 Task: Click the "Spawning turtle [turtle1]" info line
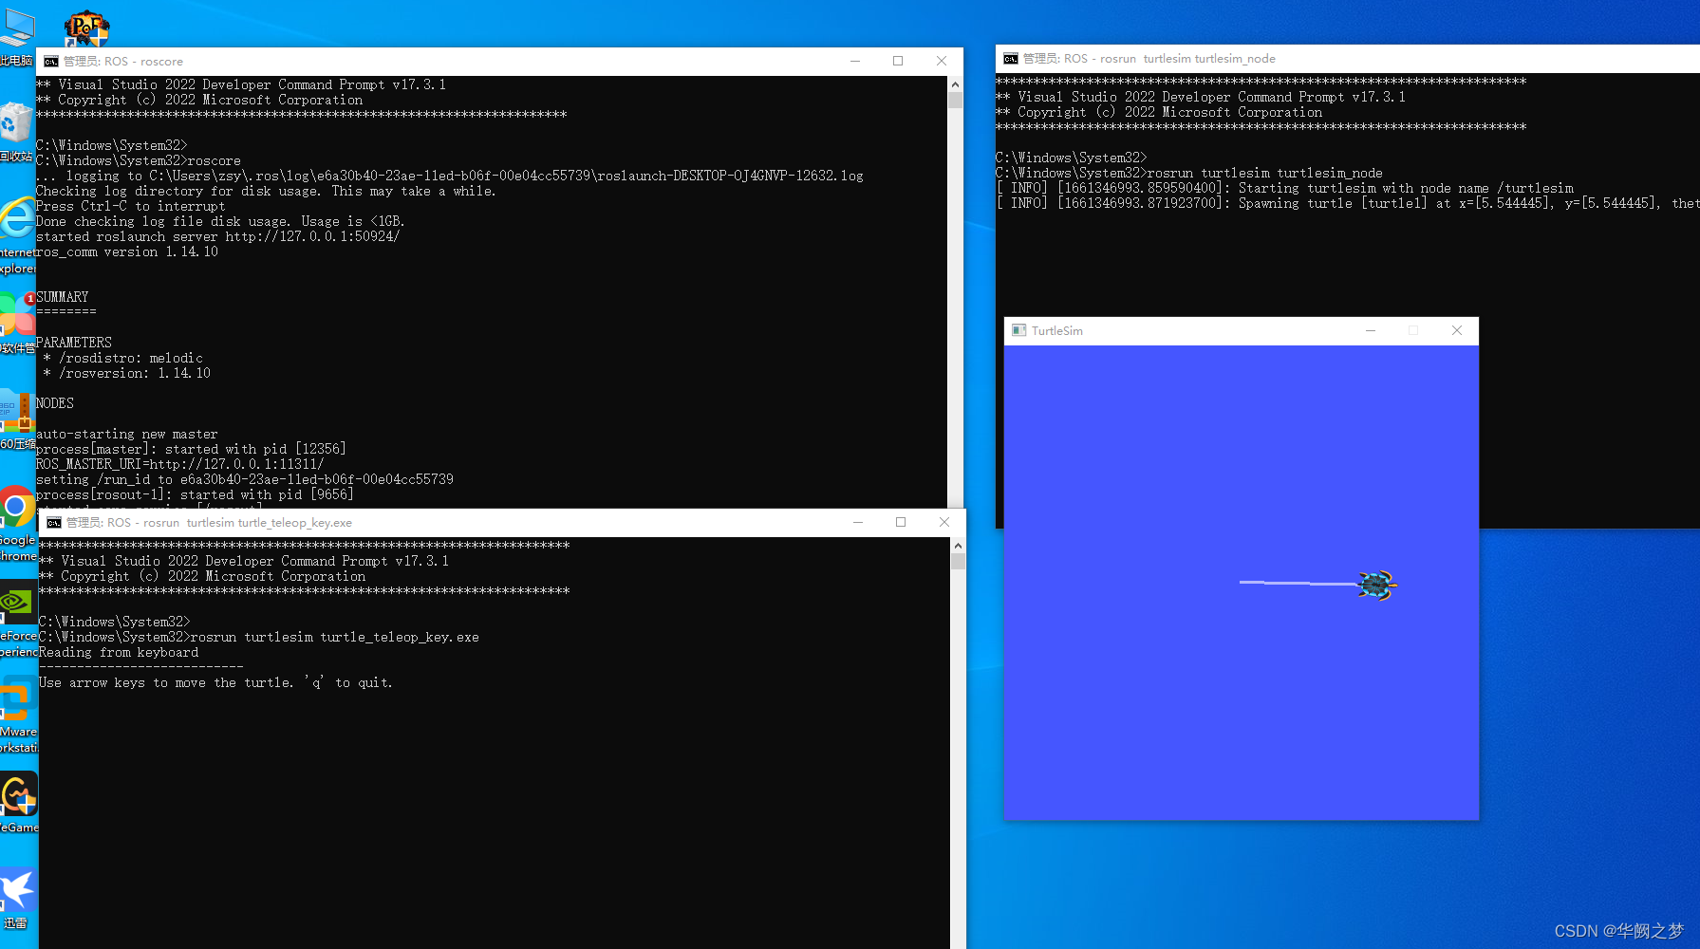pos(1348,203)
